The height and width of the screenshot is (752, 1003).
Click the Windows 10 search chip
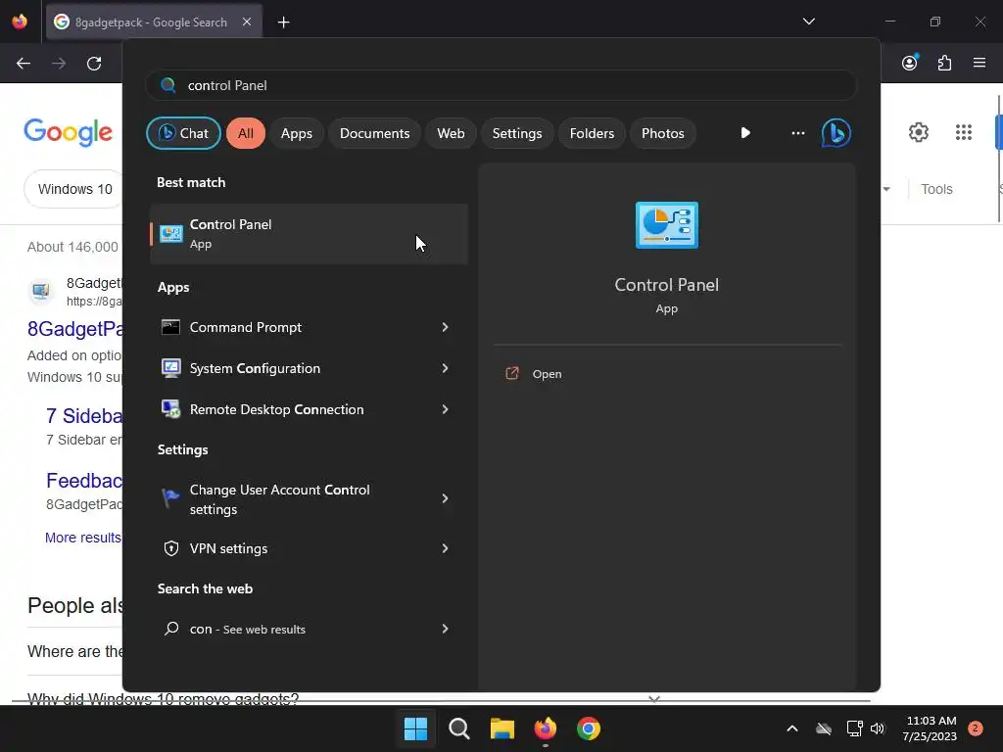click(x=74, y=189)
